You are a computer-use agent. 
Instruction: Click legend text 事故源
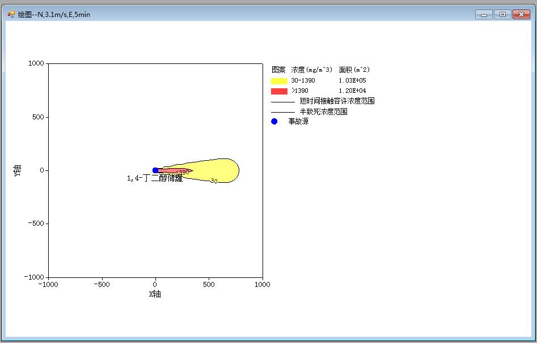point(298,121)
